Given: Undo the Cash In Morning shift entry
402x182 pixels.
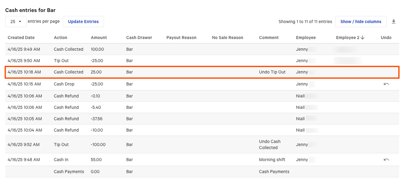Looking at the screenshot, I should tap(386, 160).
